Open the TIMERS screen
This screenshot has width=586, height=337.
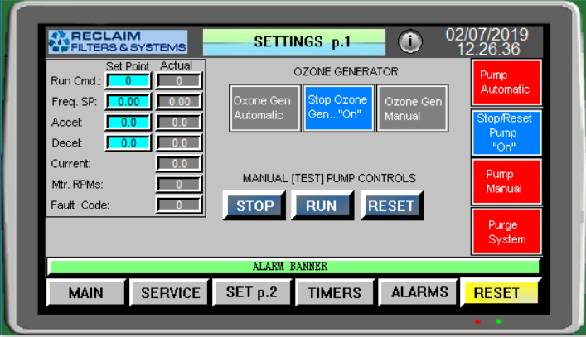click(334, 292)
